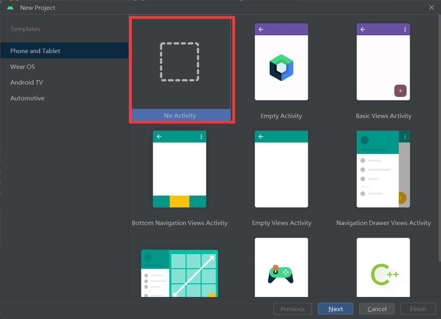This screenshot has width=441, height=319.
Task: Click the "No Activity" label
Action: 180,116
